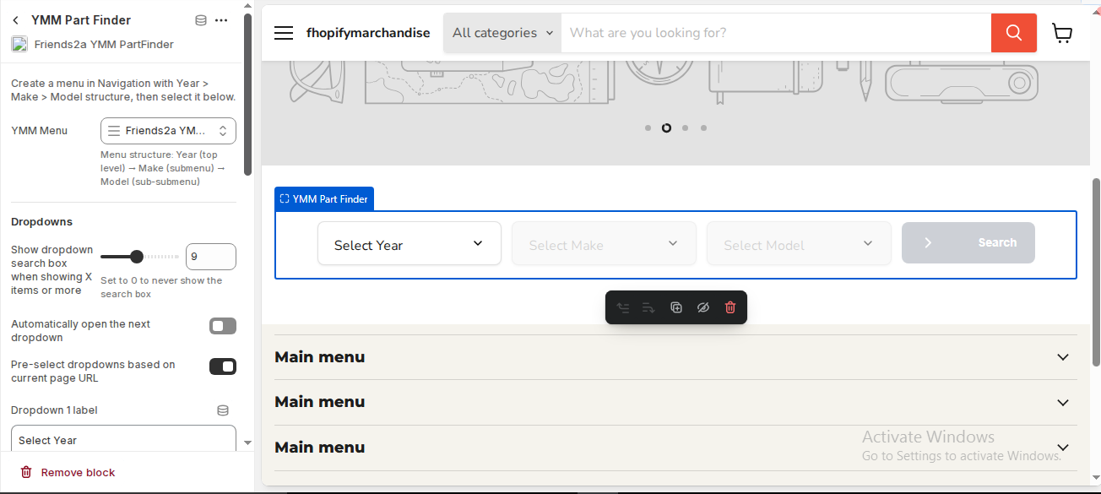Turn off Pre-select dropdowns based on URL
The height and width of the screenshot is (494, 1101).
coord(223,366)
